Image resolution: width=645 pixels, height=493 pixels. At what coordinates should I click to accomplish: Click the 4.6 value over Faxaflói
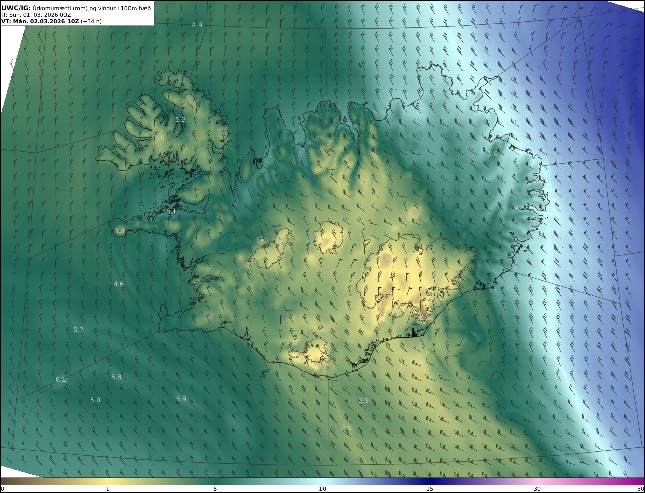pyautogui.click(x=119, y=284)
